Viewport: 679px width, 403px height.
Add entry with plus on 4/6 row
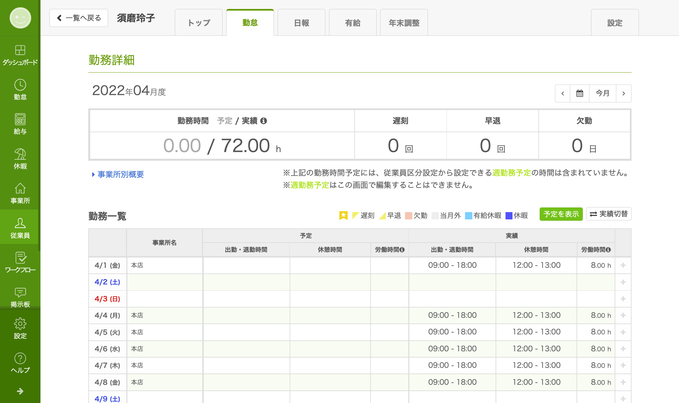623,349
